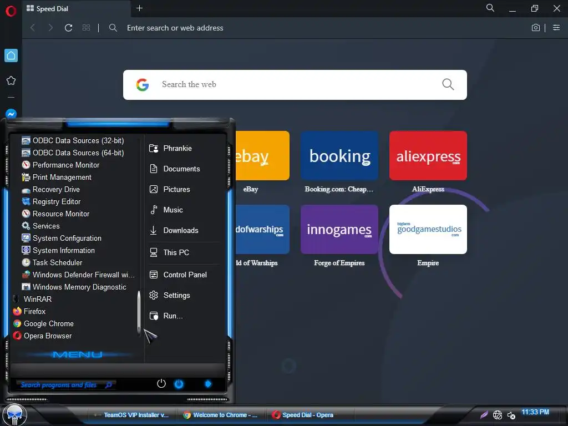
Task: Open Documents in start menu
Action: tap(185, 169)
